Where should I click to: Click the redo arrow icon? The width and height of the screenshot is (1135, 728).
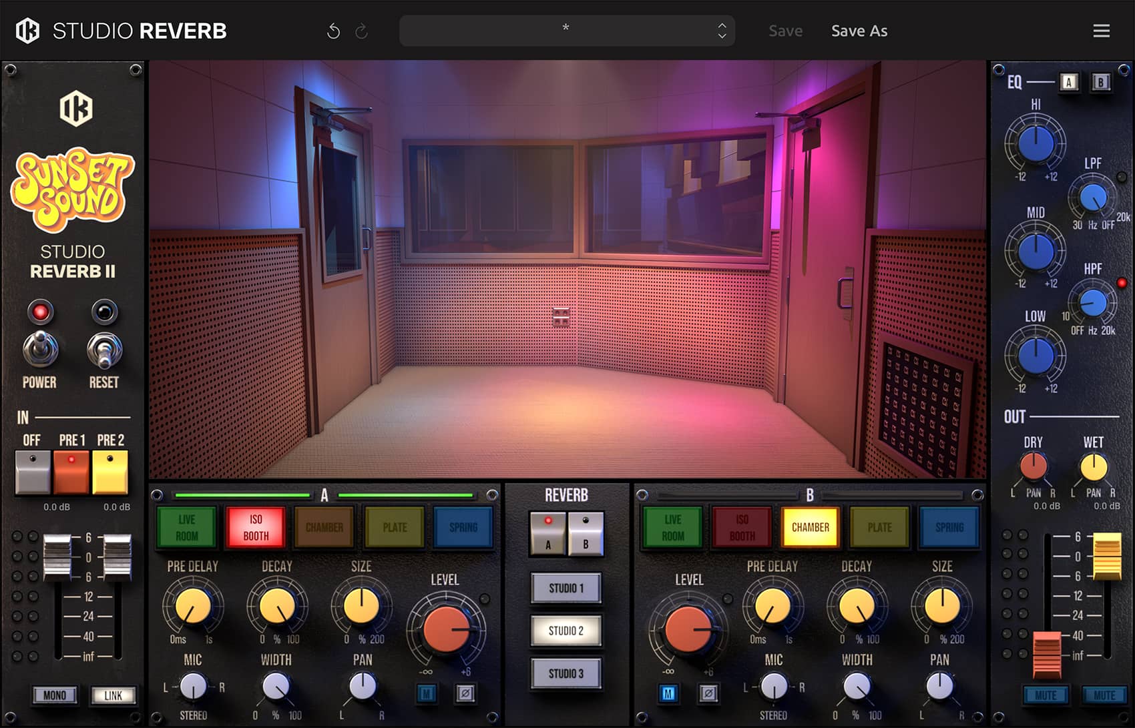[x=361, y=31]
